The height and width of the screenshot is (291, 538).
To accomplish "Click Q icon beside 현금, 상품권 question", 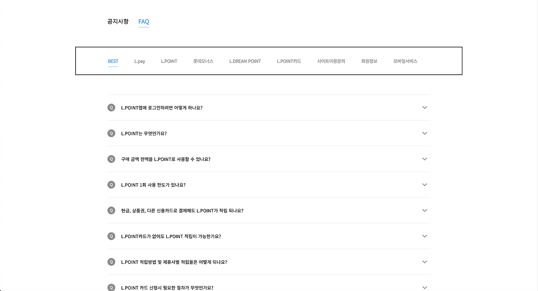I will 111,210.
